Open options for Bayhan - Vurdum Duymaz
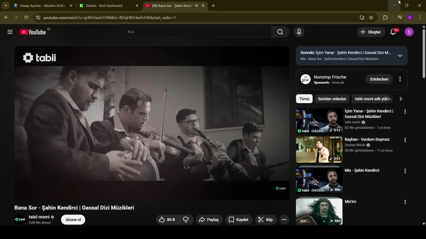This screenshot has width=426, height=239. tap(405, 140)
